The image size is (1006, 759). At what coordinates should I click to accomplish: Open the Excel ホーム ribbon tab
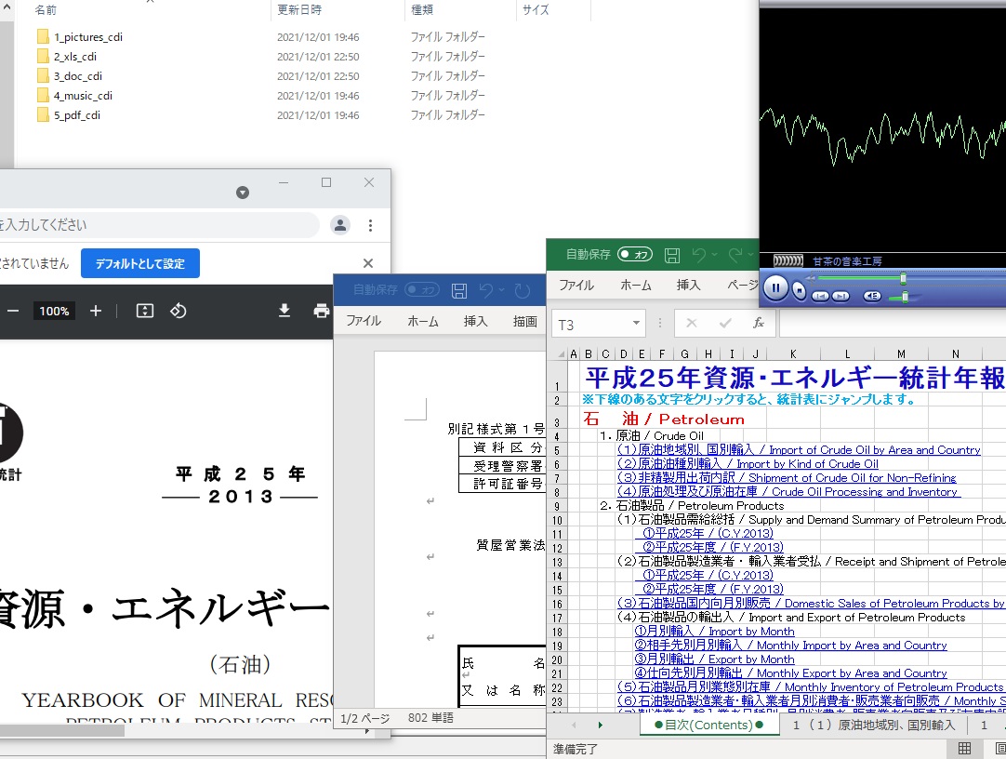pyautogui.click(x=636, y=286)
